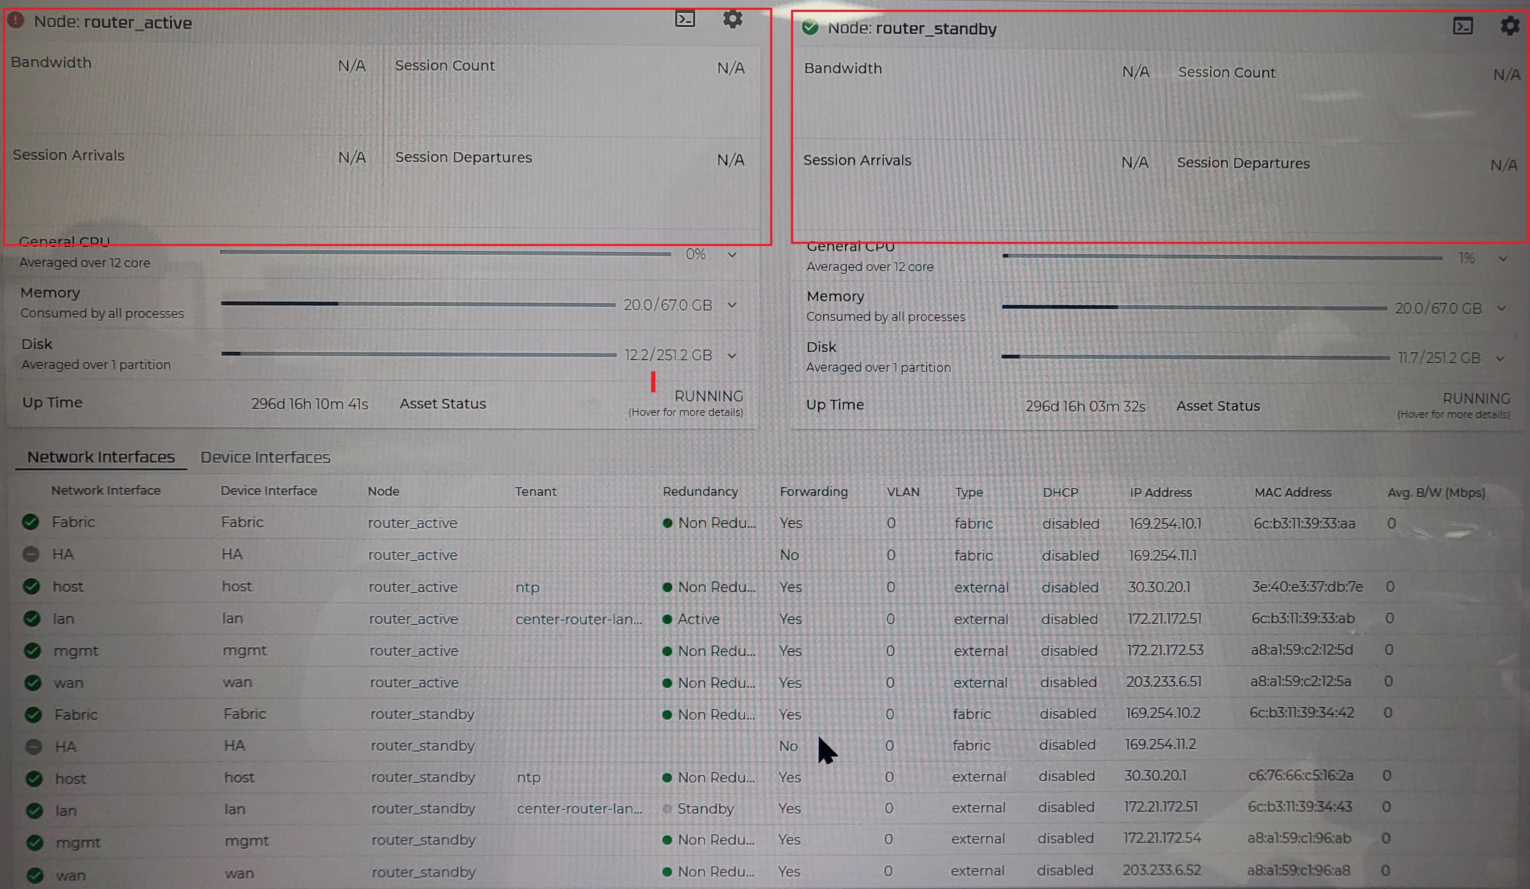This screenshot has height=889, width=1530.
Task: Click the green health icon beside router_standby
Action: tap(810, 27)
